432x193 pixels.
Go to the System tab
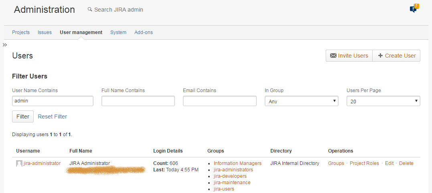(x=118, y=32)
